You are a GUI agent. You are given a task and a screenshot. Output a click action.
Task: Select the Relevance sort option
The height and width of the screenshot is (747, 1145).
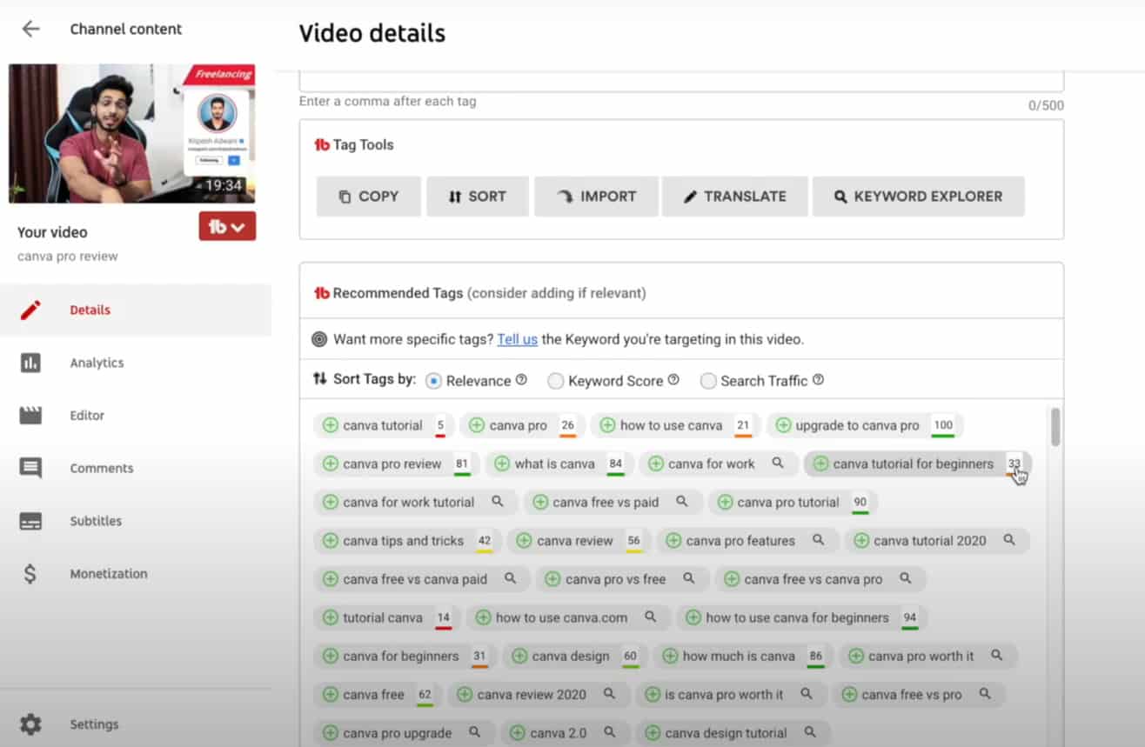[x=433, y=381]
